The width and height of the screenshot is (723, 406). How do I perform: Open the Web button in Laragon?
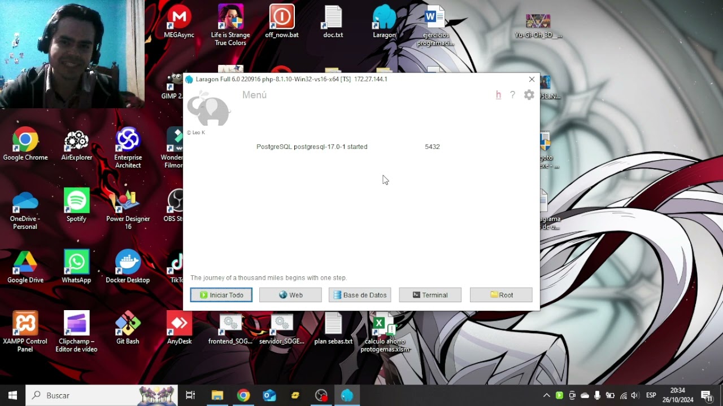point(290,295)
